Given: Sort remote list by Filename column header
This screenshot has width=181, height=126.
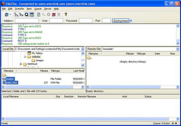Looking at the screenshot, I should 103,54.
